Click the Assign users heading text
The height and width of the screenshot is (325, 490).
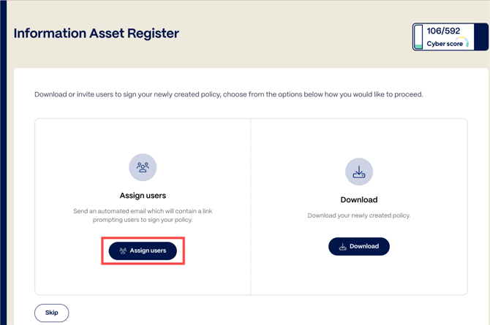coord(143,196)
